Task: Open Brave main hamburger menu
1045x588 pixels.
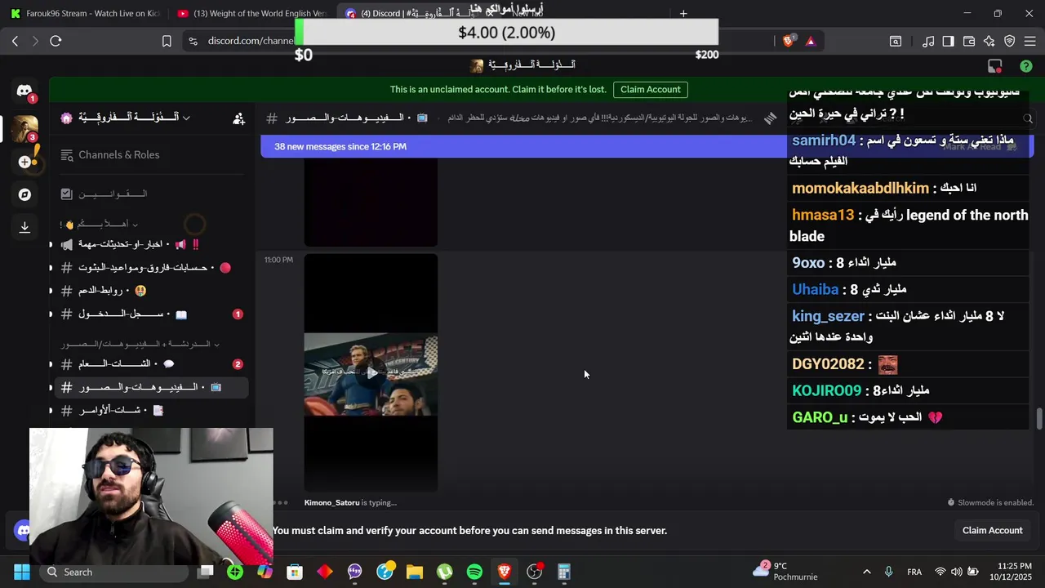Action: [x=1030, y=41]
